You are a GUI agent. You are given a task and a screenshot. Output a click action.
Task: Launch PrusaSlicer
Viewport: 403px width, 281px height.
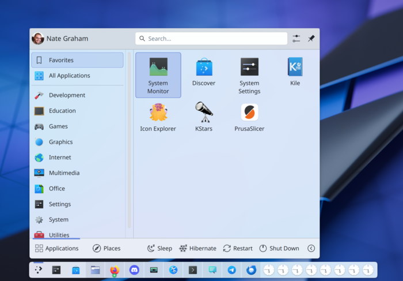click(249, 117)
